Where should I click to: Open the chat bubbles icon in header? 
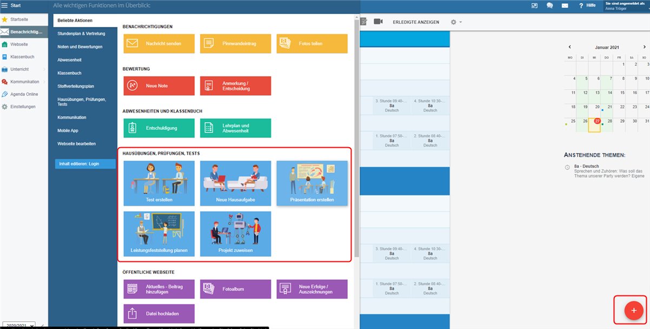(x=549, y=5)
